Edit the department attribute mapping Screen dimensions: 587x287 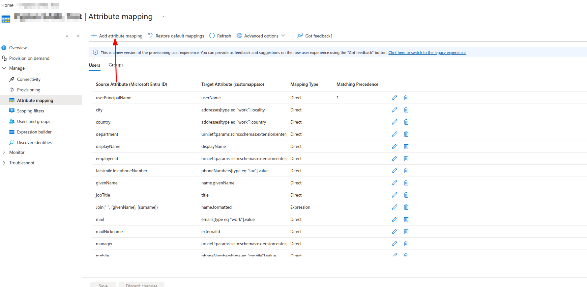pyautogui.click(x=395, y=134)
